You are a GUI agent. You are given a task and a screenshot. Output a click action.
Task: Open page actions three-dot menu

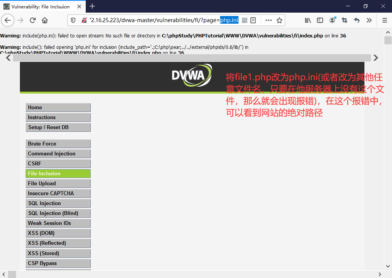pos(268,20)
